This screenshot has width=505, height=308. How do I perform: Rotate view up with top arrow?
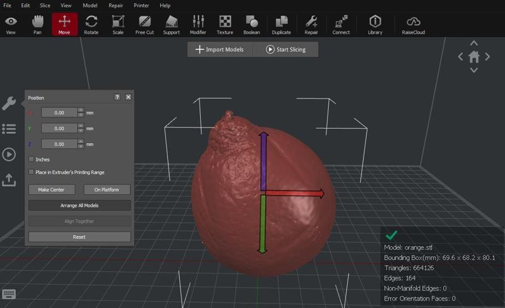(474, 43)
